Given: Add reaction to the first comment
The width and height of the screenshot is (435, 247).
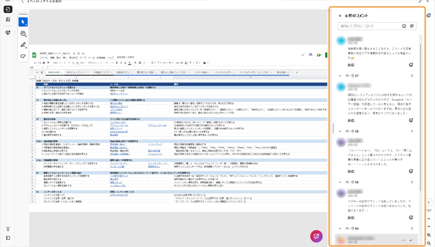Looking at the screenshot, I should coord(411,65).
